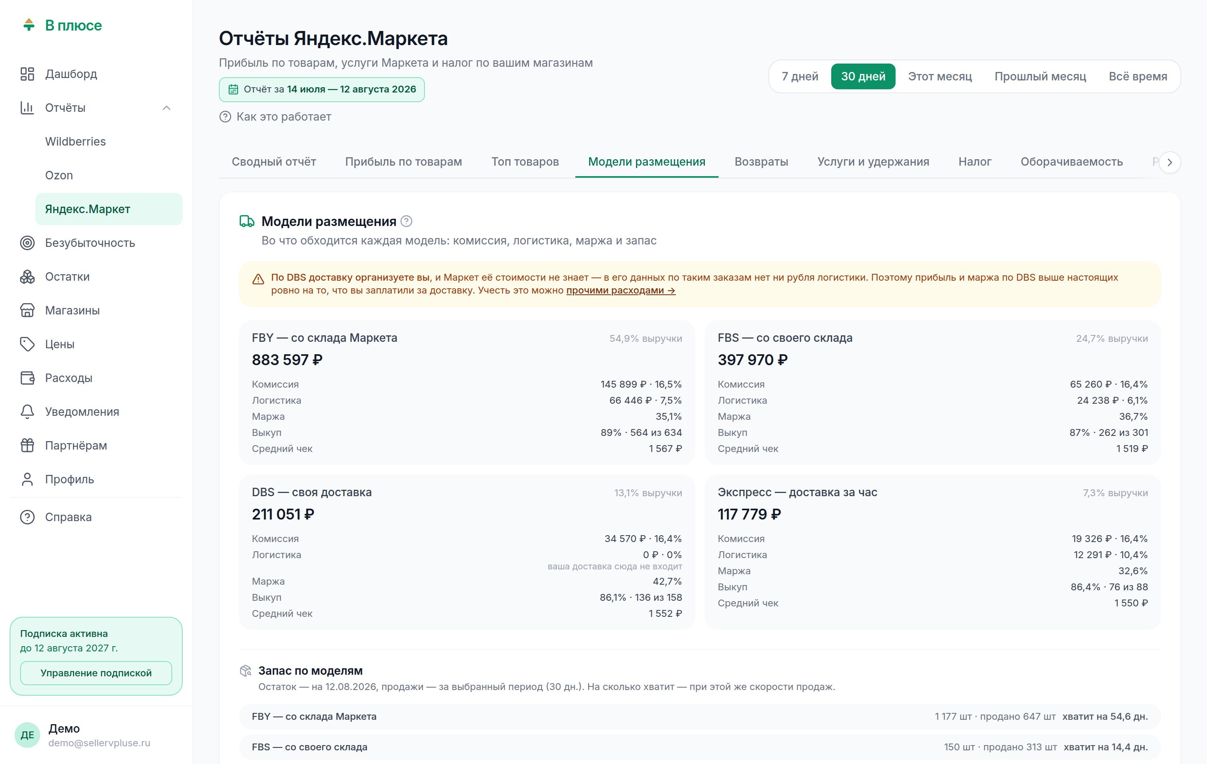Click the Магазины storefront icon
Image resolution: width=1207 pixels, height=764 pixels.
[27, 310]
